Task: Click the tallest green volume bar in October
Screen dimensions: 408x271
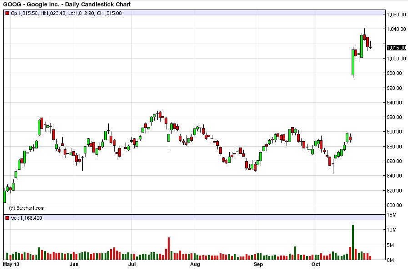Action: [353, 242]
